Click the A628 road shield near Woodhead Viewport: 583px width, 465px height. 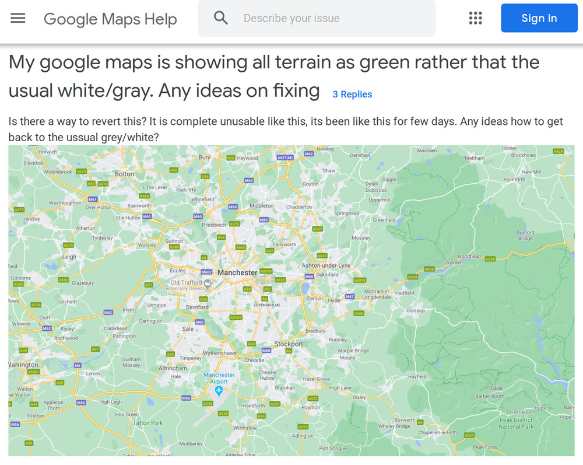[x=490, y=259]
